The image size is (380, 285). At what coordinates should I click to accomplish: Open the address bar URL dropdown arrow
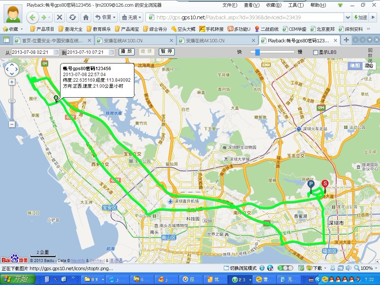click(347, 17)
